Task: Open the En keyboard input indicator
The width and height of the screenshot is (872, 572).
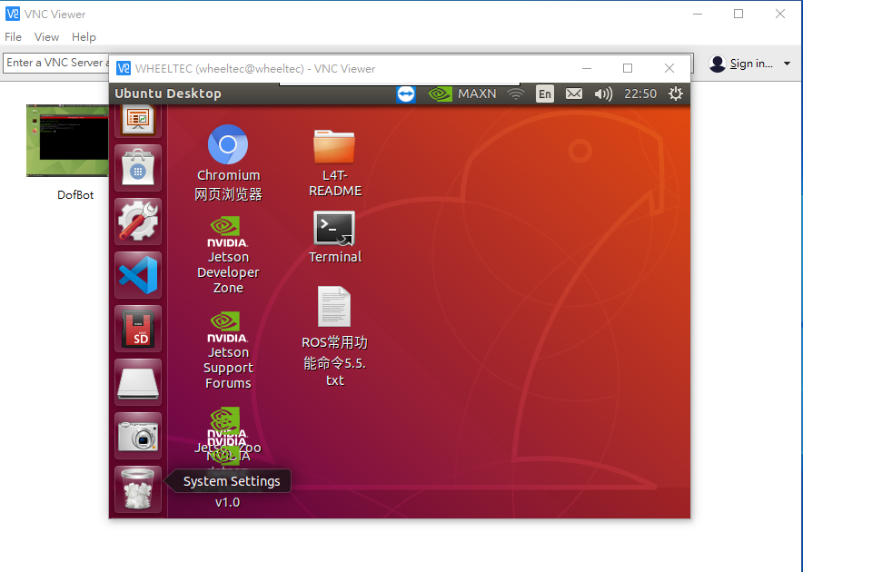Action: tap(545, 94)
